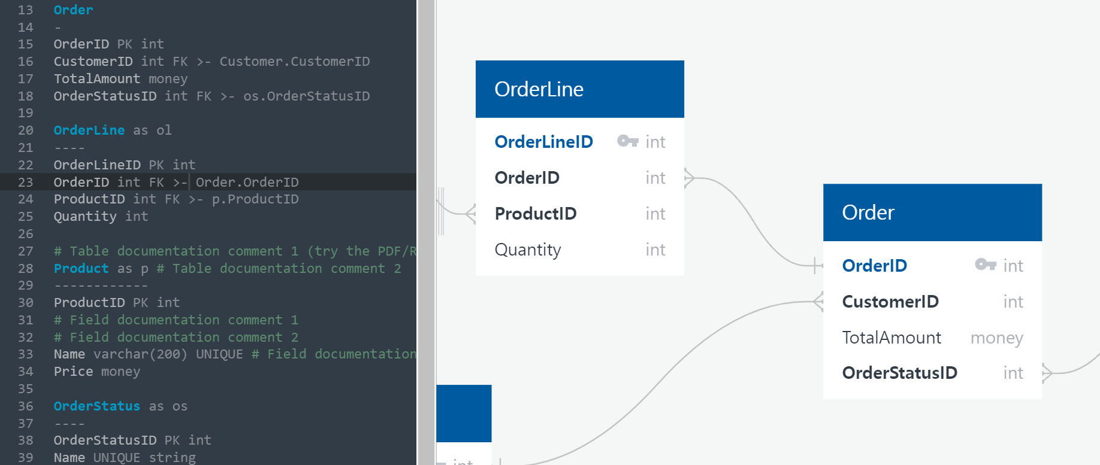Click the crow's foot connector beside OrderStatusID
The image size is (1100, 465).
pyautogui.click(x=1047, y=373)
